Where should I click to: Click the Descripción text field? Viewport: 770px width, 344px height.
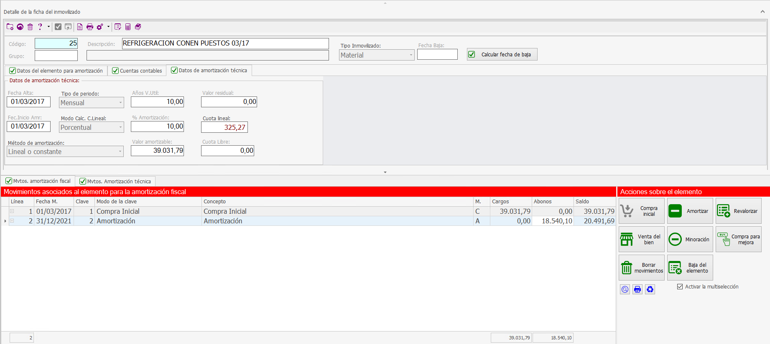(225, 43)
